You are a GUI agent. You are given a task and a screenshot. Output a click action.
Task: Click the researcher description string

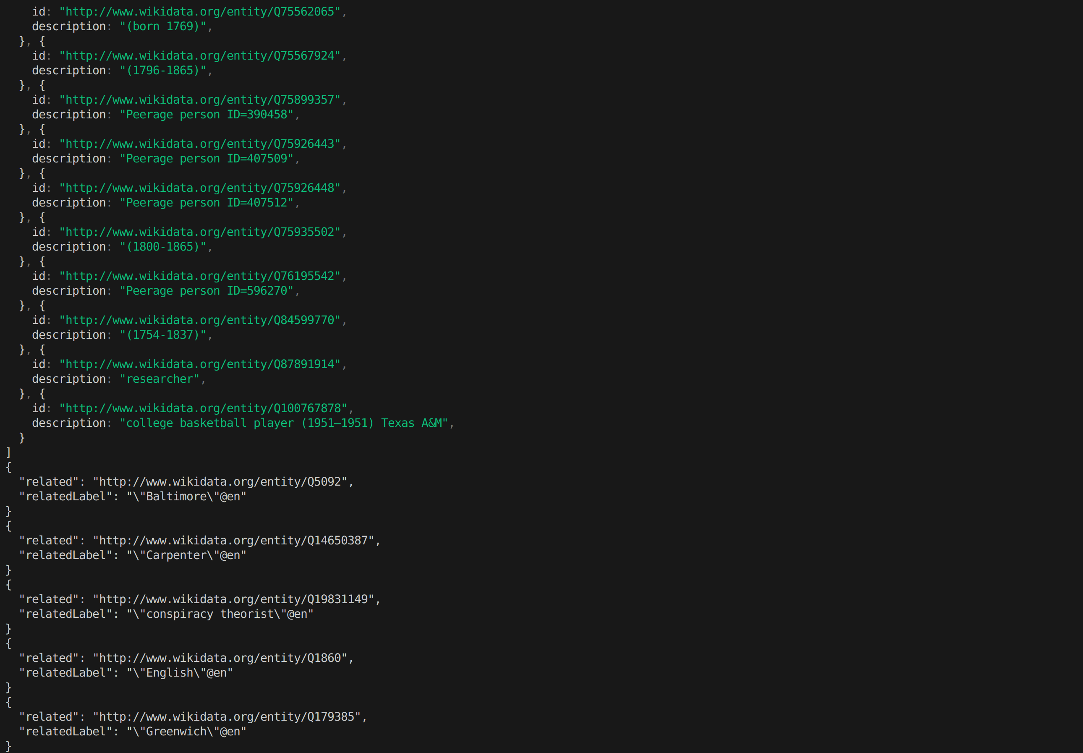click(160, 379)
